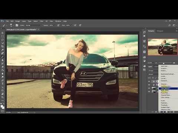
Task: Click the foreground color swatch
Action: click(x=2, y=106)
